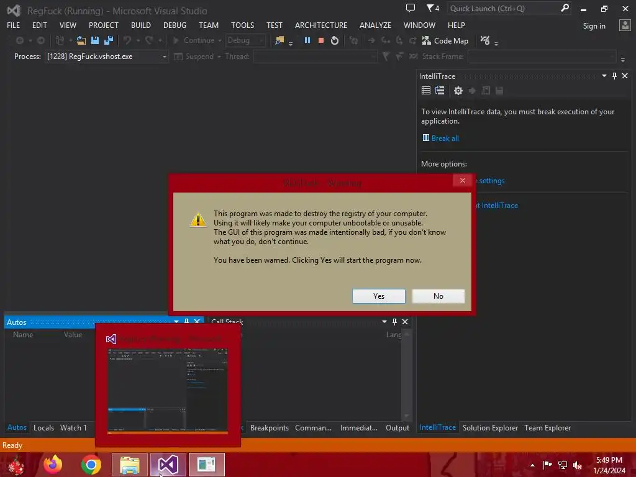Image resolution: width=636 pixels, height=477 pixels.
Task: Click the Save All toolbar icon
Action: pyautogui.click(x=109, y=40)
